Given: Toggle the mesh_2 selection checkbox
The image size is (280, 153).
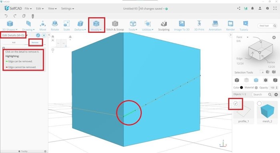Looking at the screenshot, I should click(x=259, y=103).
